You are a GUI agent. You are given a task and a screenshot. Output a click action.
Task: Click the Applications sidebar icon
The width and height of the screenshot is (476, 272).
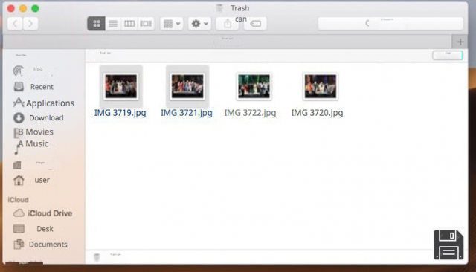click(19, 103)
